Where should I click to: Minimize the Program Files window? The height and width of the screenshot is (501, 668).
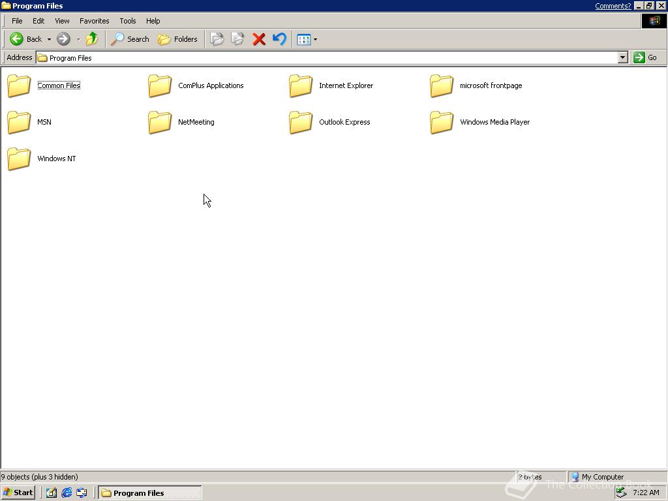click(x=639, y=6)
